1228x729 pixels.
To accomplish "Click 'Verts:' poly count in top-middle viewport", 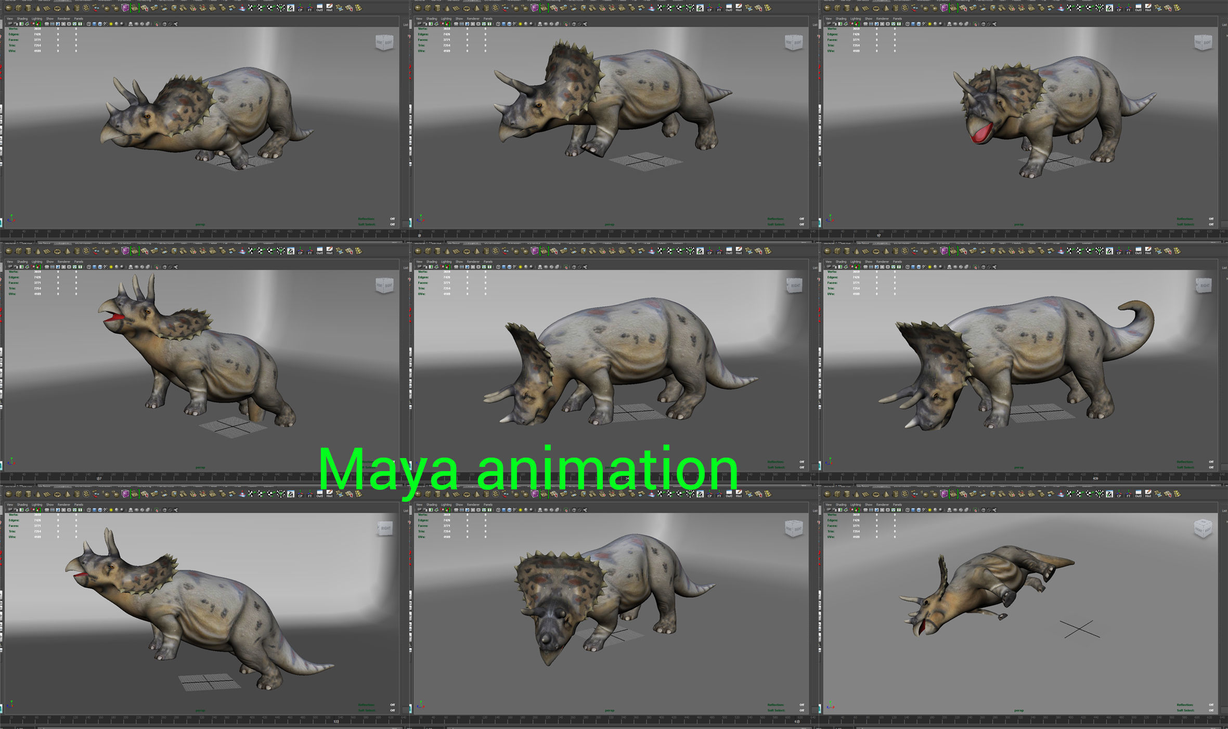I will [x=423, y=29].
